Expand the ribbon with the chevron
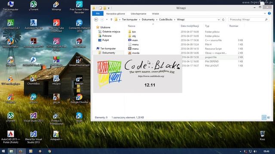 point(265,13)
